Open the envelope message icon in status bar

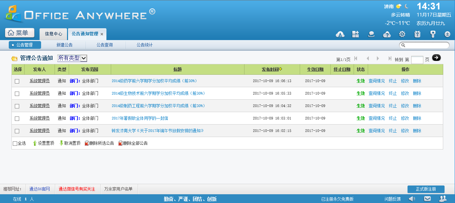point(427,199)
